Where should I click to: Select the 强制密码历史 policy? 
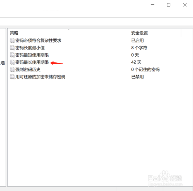(x=28, y=70)
